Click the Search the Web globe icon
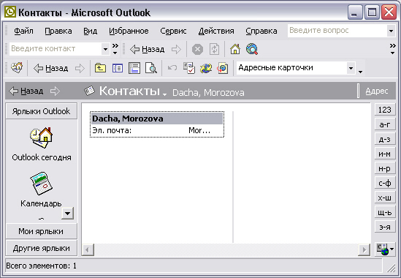 [252, 49]
